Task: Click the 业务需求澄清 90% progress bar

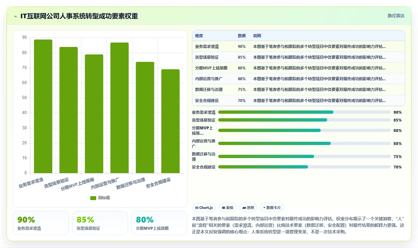Action: (x=304, y=112)
